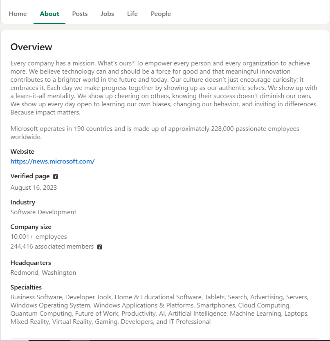The image size is (330, 341).
Task: Click the Verified page label
Action: coord(30,176)
